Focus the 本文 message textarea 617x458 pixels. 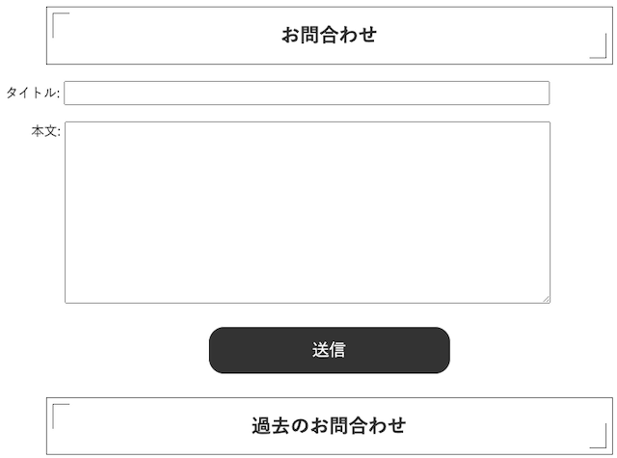coord(308,212)
